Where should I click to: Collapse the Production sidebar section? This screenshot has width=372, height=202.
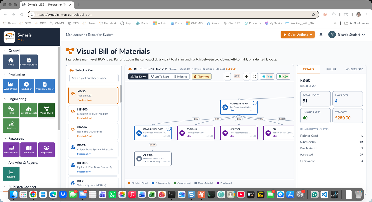click(14, 75)
